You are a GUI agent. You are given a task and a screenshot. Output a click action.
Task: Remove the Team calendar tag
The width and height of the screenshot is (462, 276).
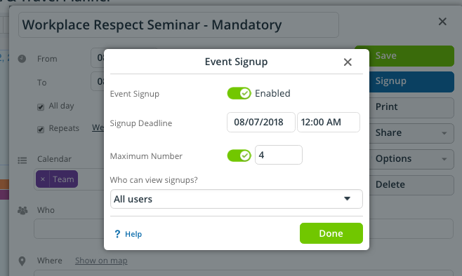(43, 179)
